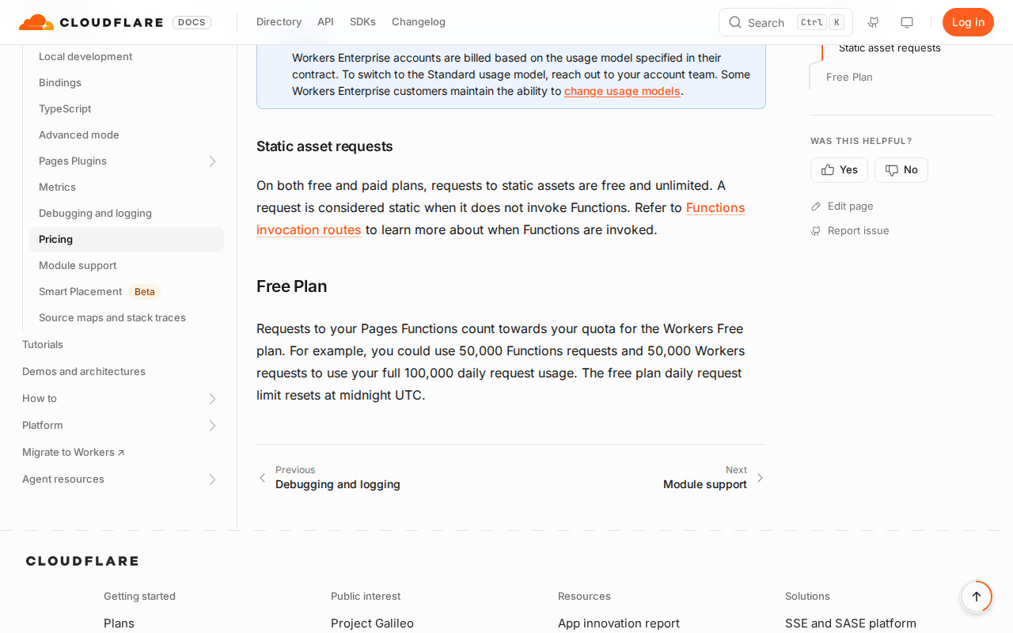Viewport: 1013px width, 633px height.
Task: Click the Log in button
Action: tap(968, 22)
